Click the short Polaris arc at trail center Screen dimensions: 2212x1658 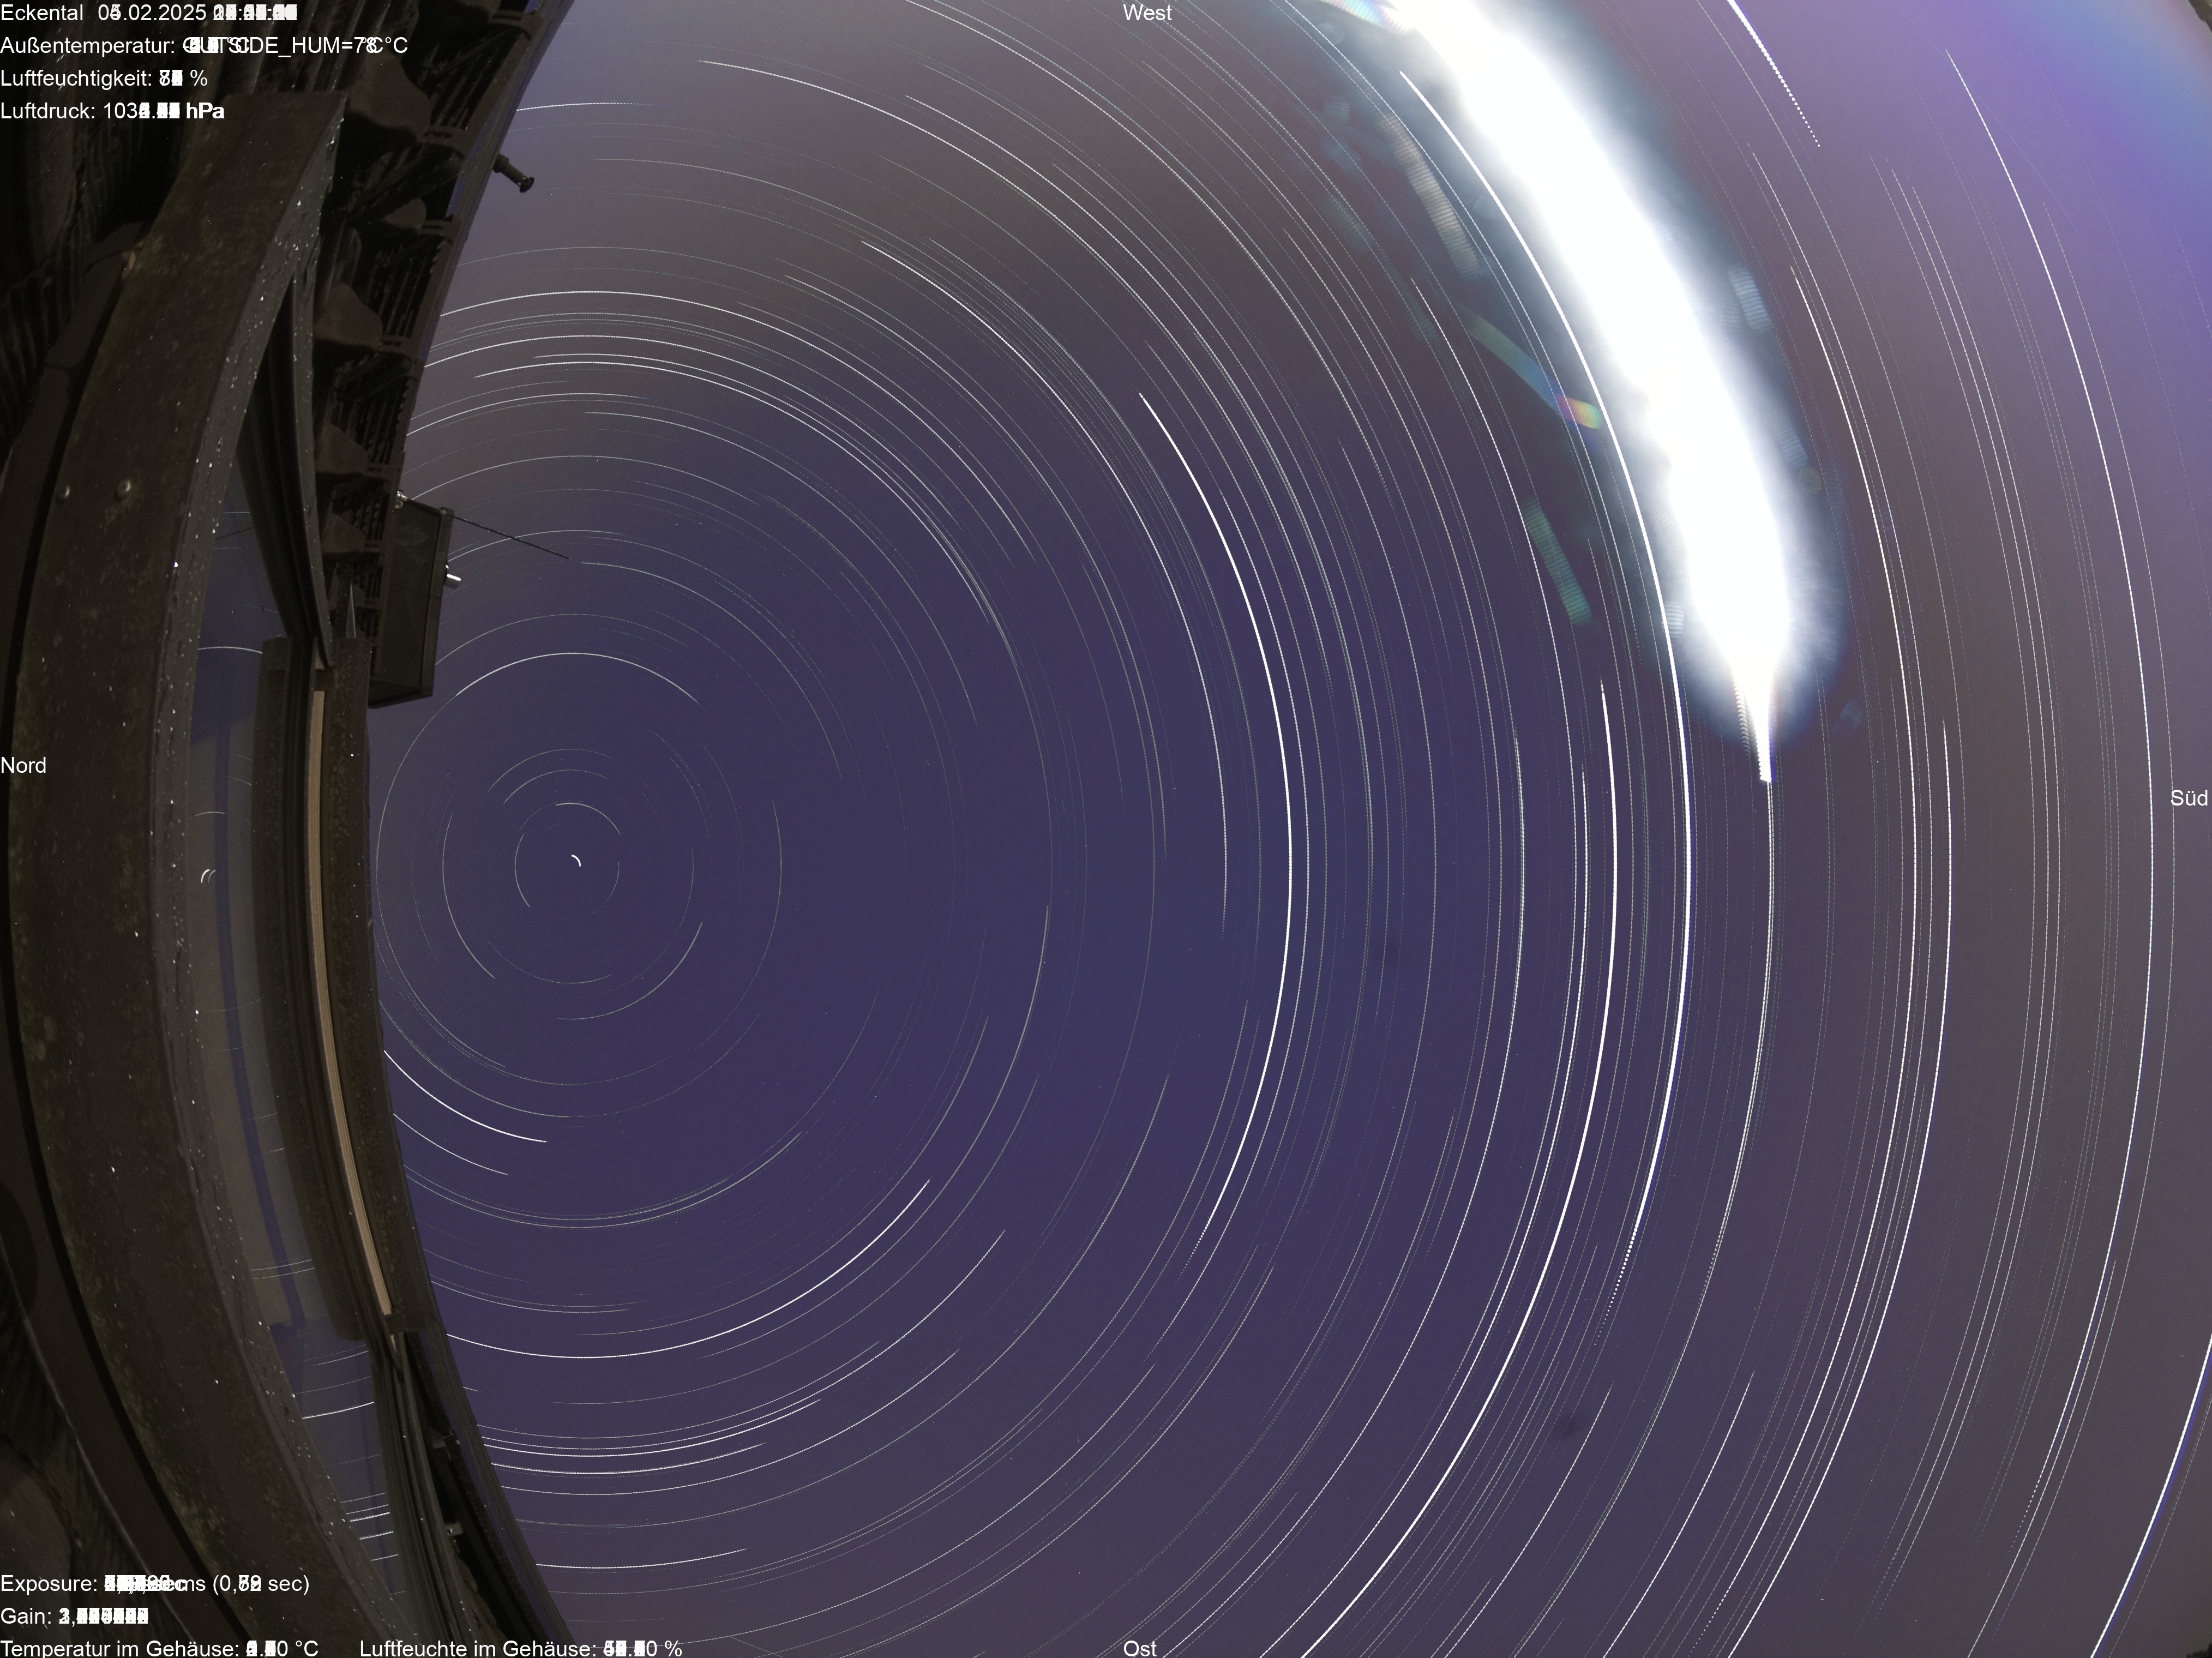coord(575,861)
